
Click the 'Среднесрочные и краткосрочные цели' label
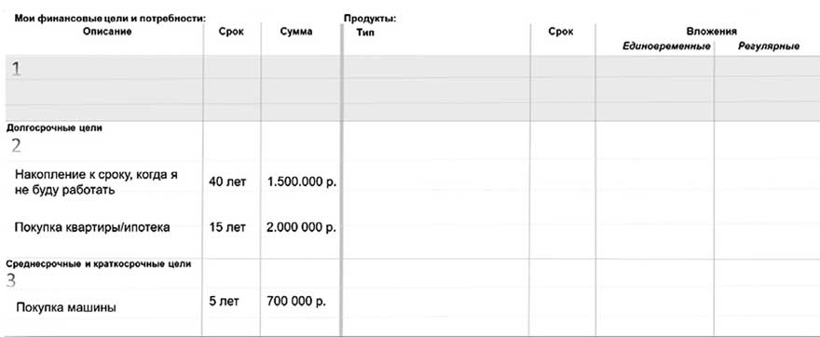tap(99, 263)
